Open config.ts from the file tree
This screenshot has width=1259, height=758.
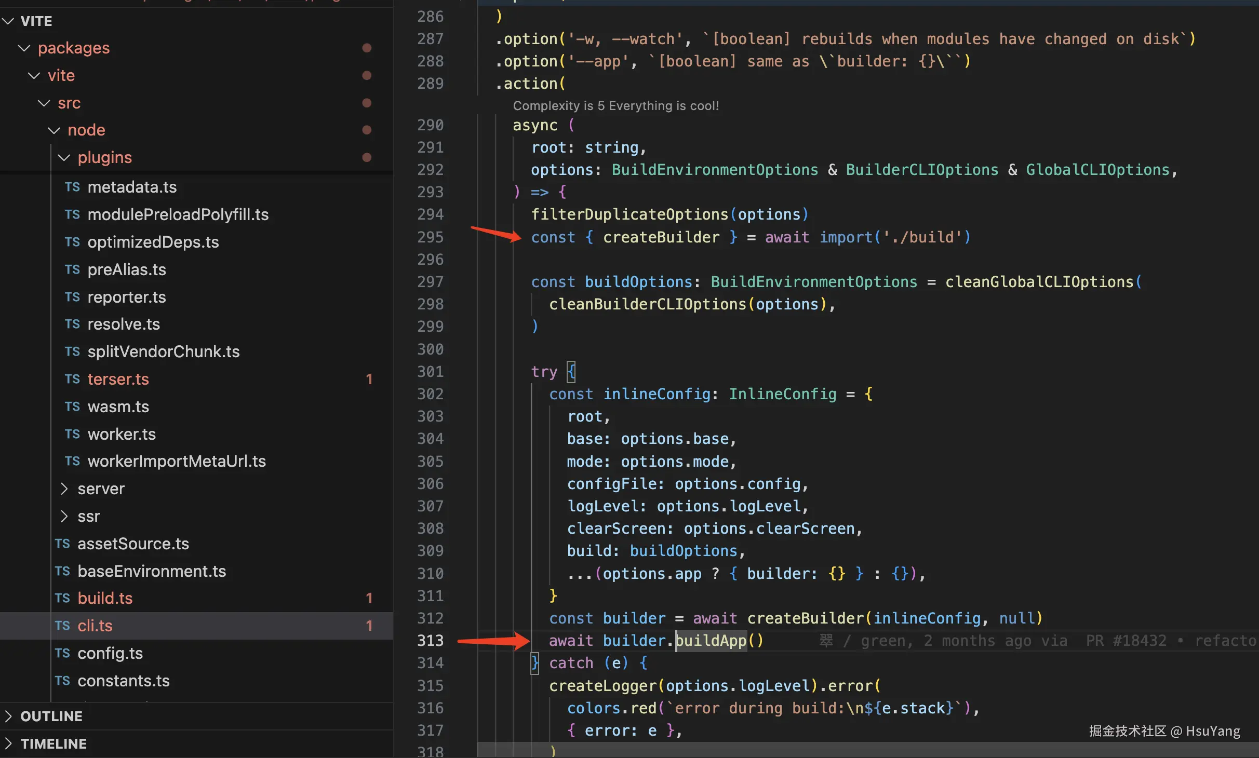110,653
